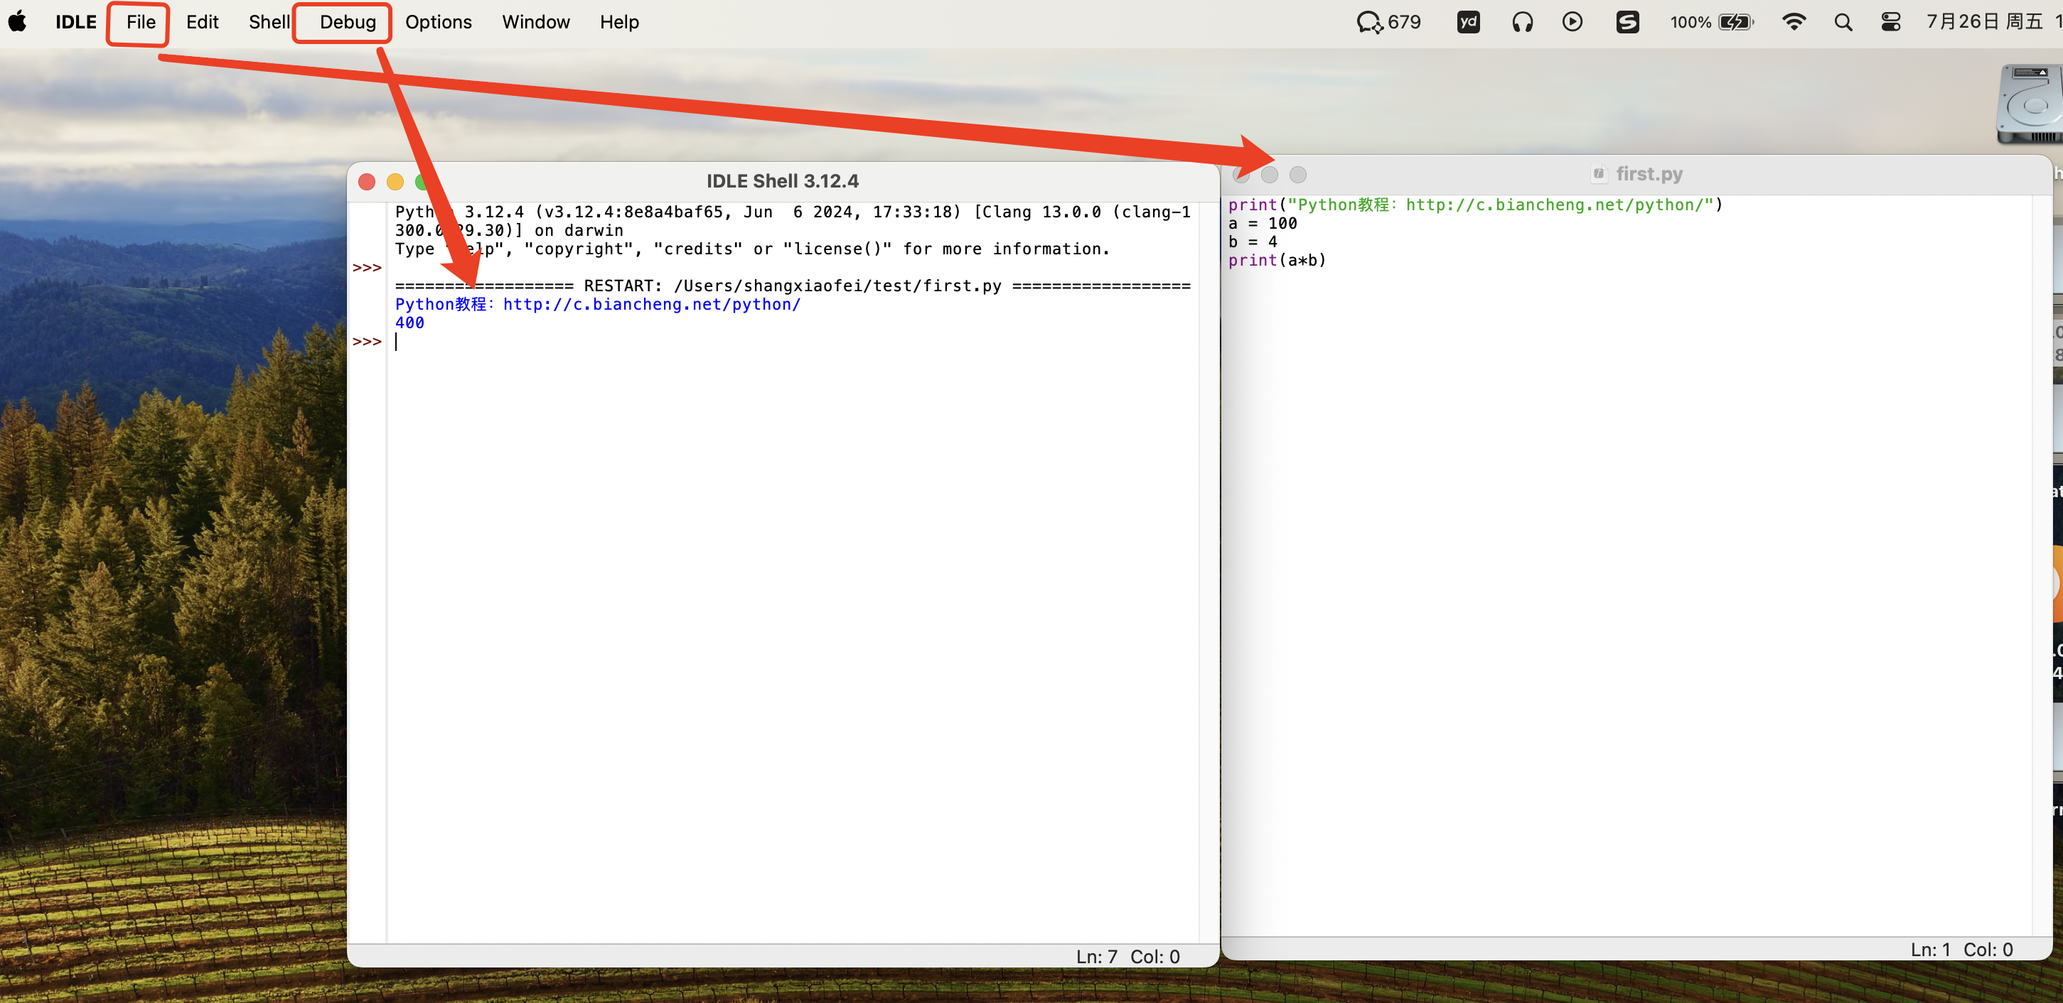Open Spotlight search magnifier icon

point(1843,21)
